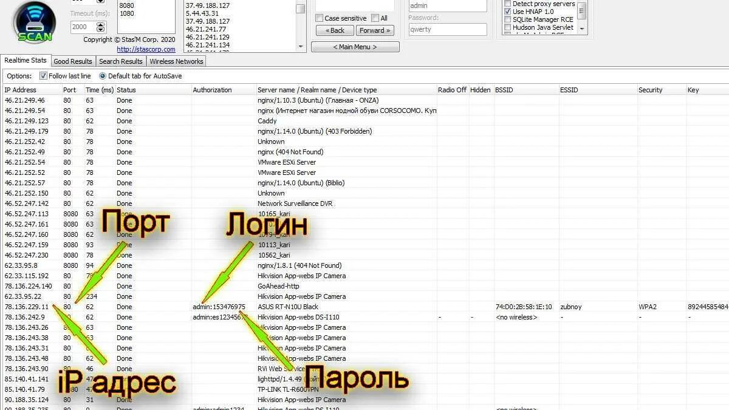Screen dimensions: 729x410
Task: Select the row with IP 85.140.41.141
Action: click(364, 379)
